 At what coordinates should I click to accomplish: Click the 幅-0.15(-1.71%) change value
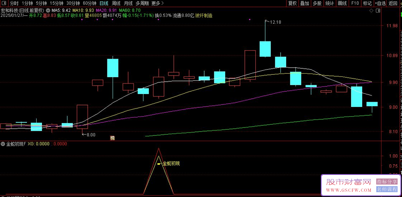(137, 15)
